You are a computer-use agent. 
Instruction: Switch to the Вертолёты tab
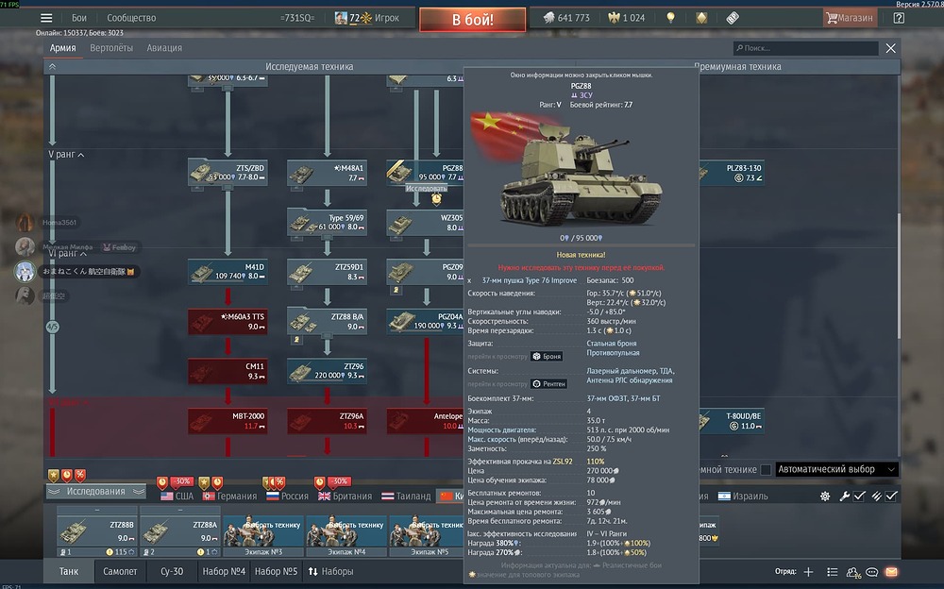111,47
